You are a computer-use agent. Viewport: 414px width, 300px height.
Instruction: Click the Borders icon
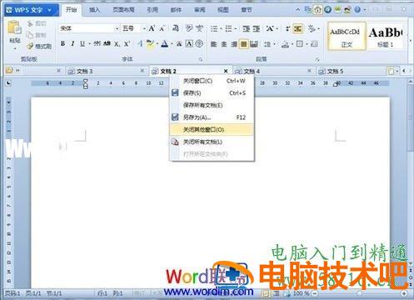pyautogui.click(x=299, y=44)
